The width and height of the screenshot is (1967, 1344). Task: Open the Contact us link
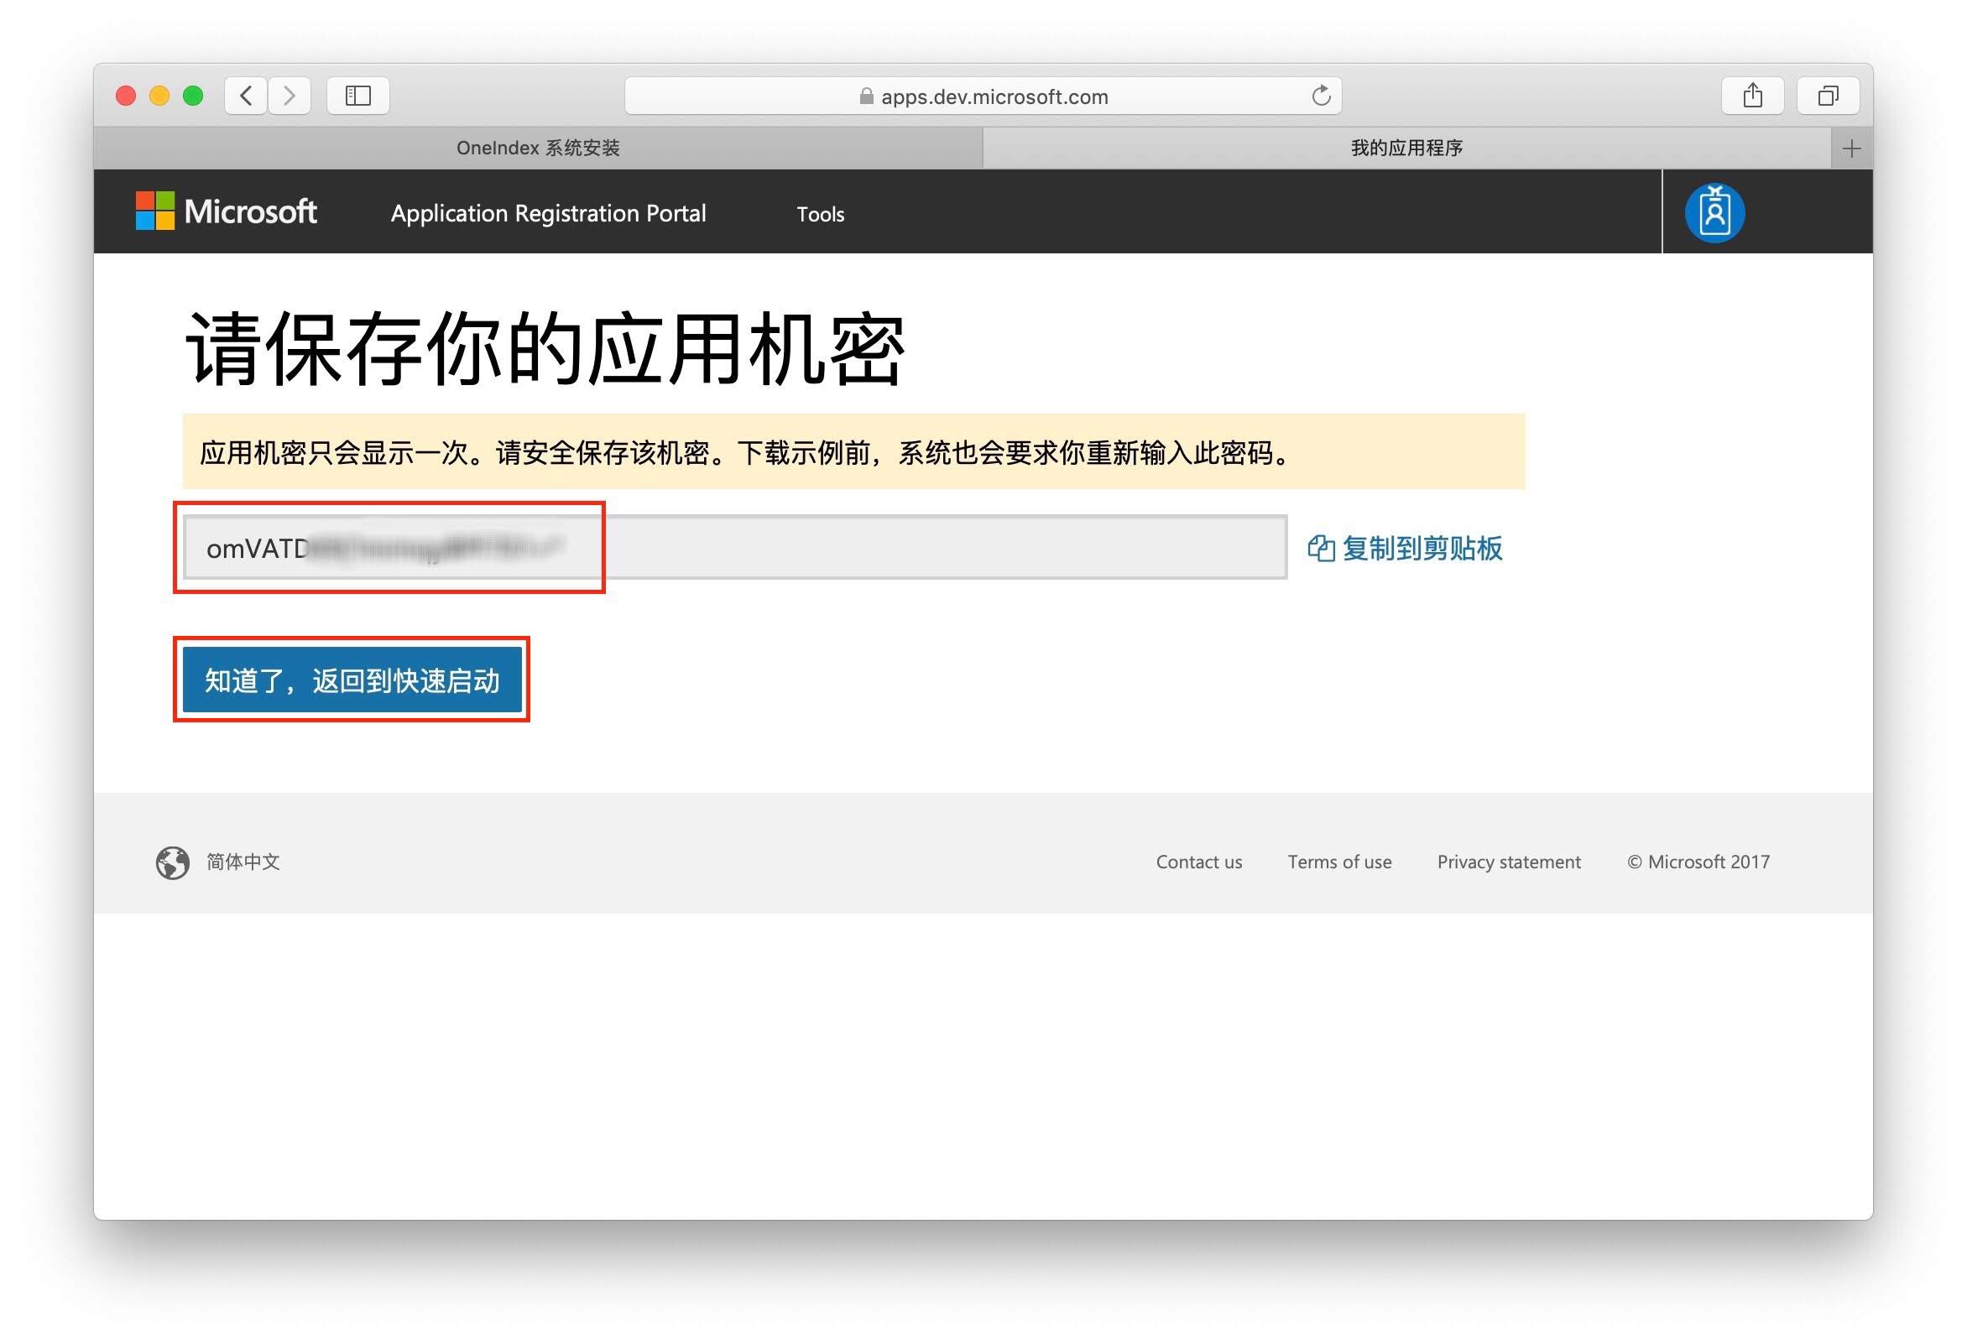[x=1198, y=862]
